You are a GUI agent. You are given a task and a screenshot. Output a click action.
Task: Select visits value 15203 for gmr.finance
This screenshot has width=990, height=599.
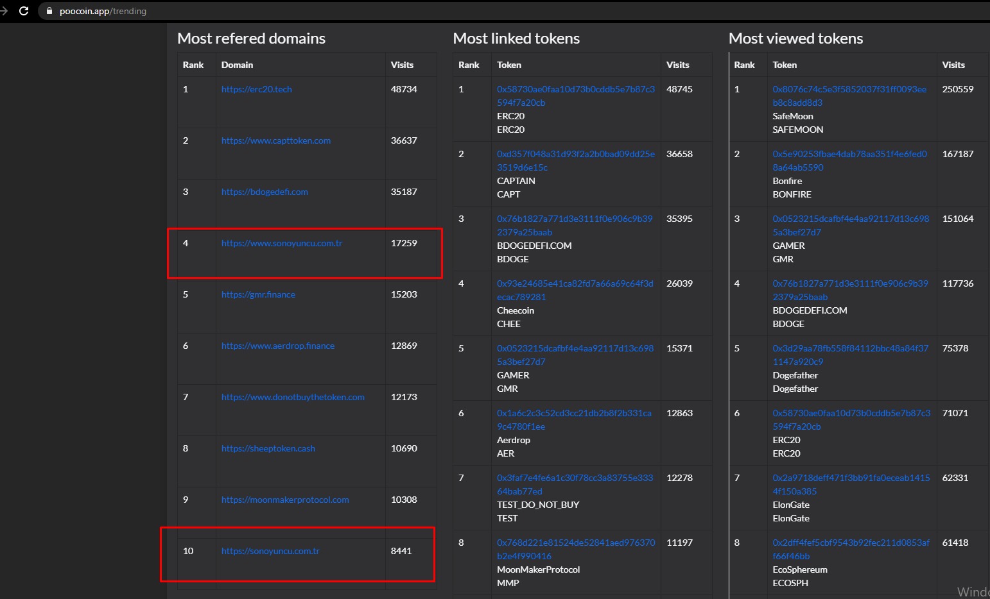coord(404,294)
